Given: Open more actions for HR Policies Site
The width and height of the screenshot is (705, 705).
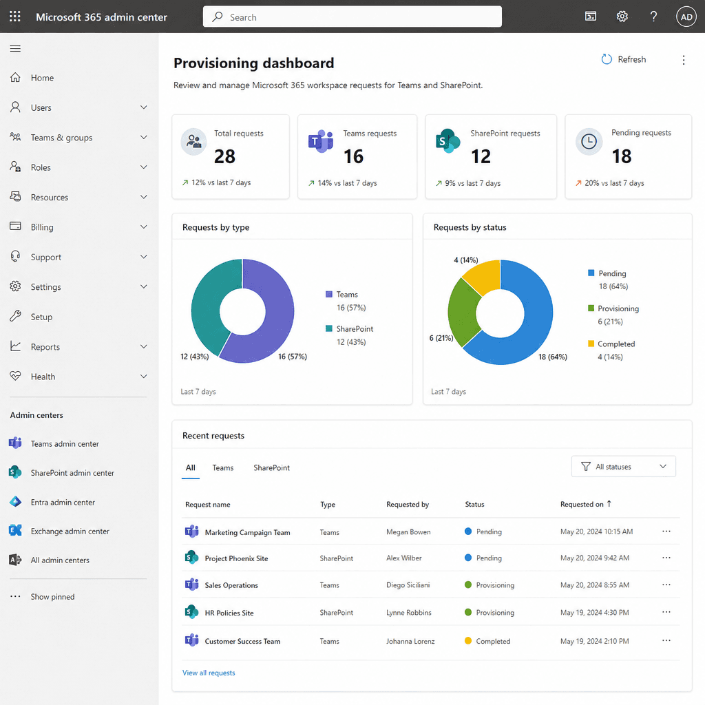Looking at the screenshot, I should (x=666, y=612).
